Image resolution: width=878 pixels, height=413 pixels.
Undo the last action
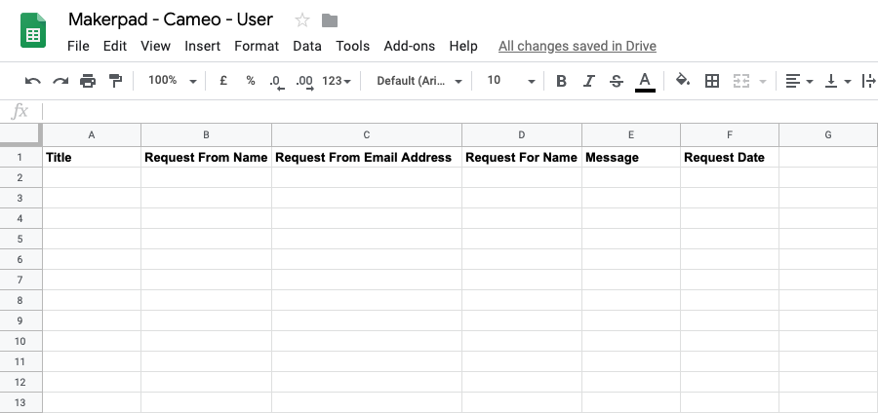[x=33, y=81]
